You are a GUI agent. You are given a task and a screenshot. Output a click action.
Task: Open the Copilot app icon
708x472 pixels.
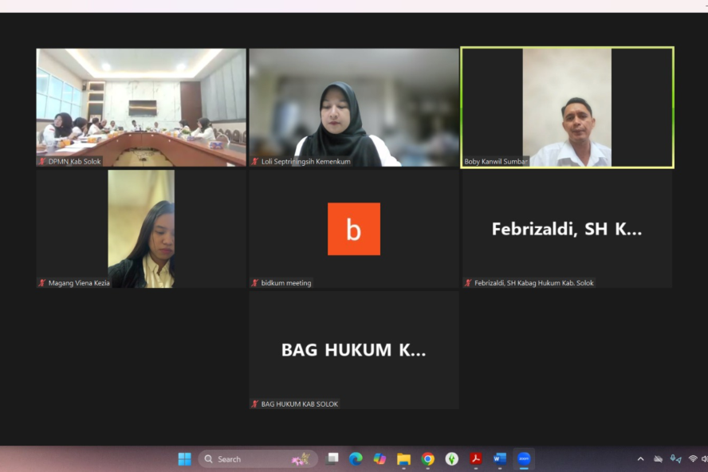point(380,459)
